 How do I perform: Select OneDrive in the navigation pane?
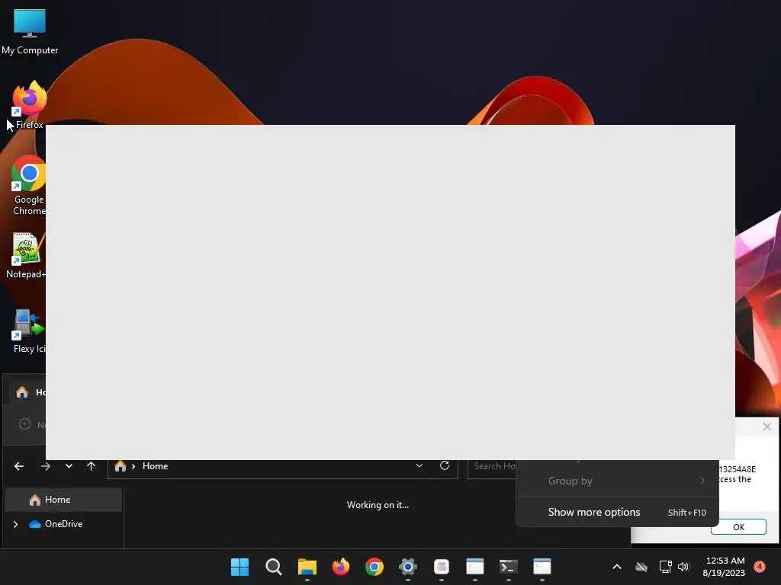tap(63, 524)
